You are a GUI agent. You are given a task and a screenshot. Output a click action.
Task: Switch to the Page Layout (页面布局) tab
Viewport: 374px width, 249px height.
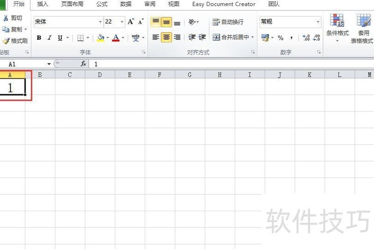coord(72,4)
